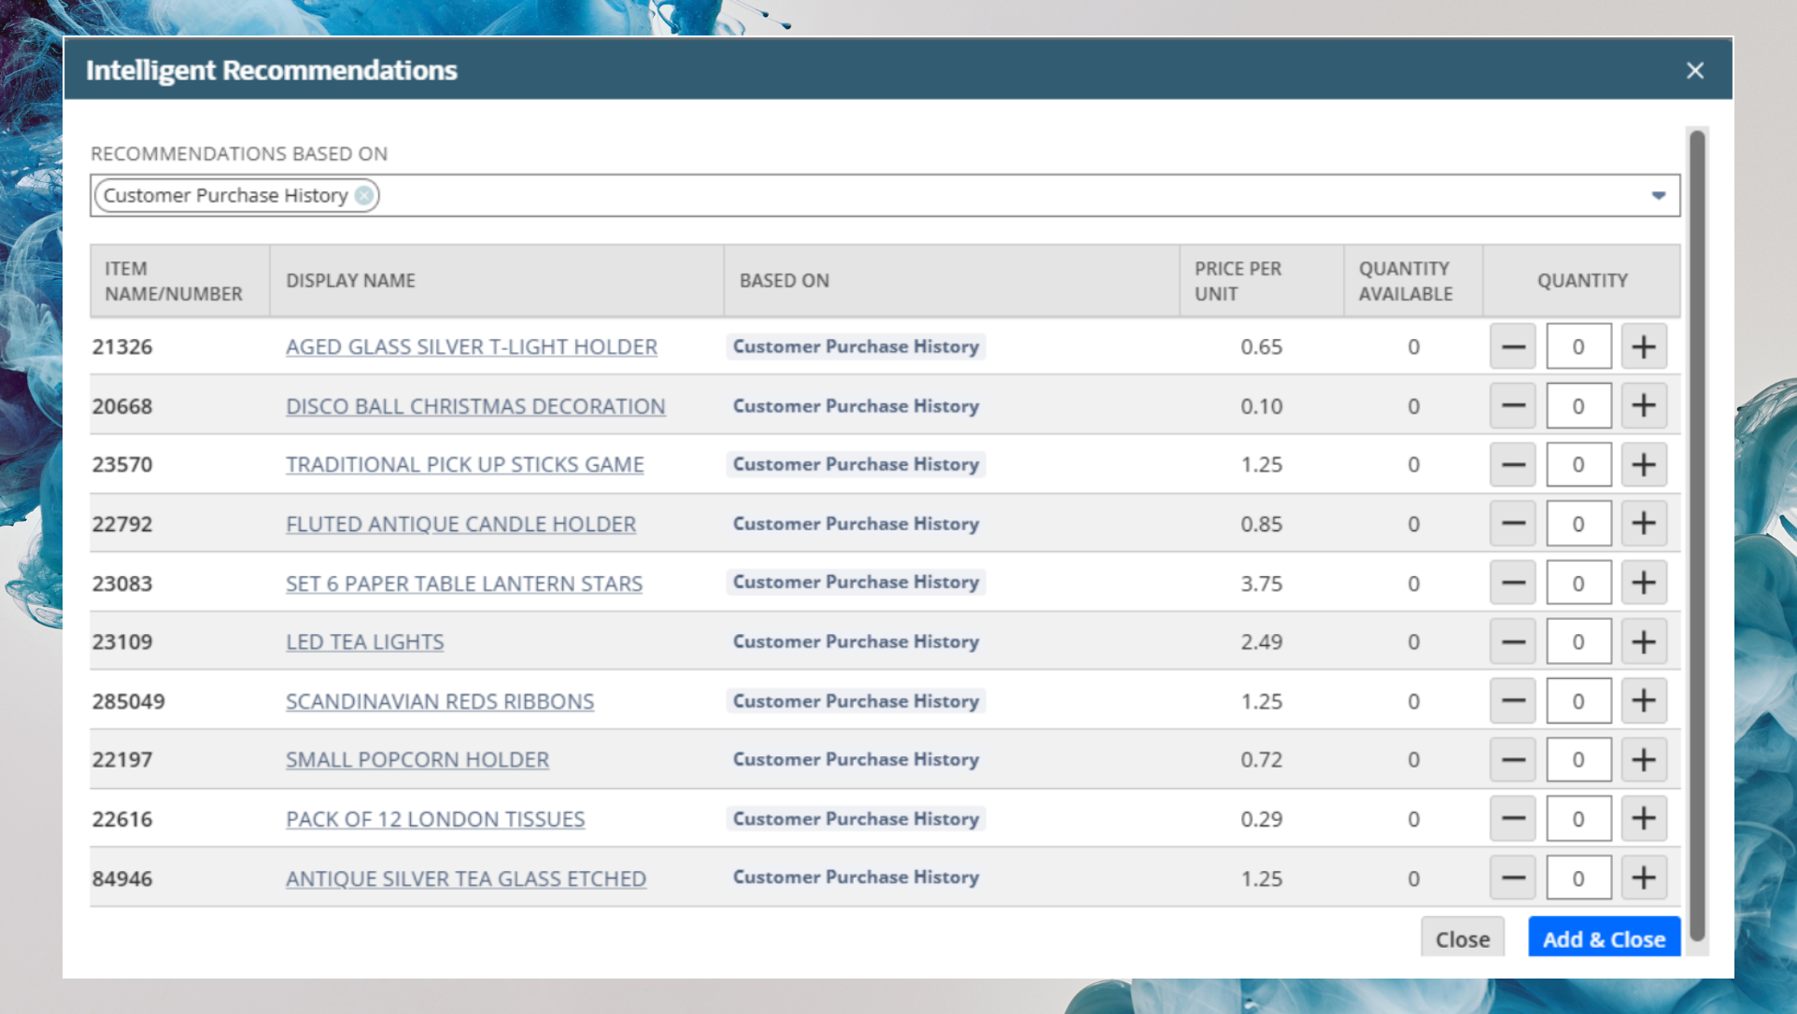Open the Aged Glass Silver T-Light Holder link
The image size is (1797, 1014).
tap(472, 346)
